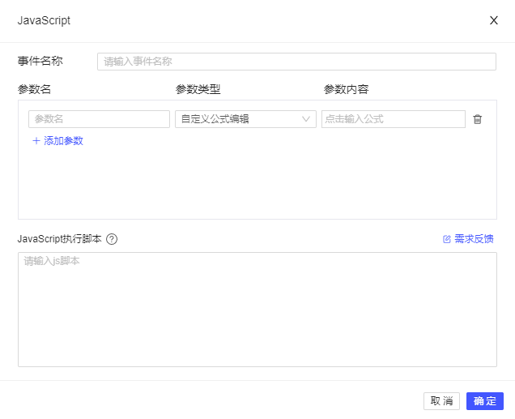Image resolution: width=515 pixels, height=419 pixels.
Task: Click the JavaScript执行脚本 label
Action: (59, 239)
